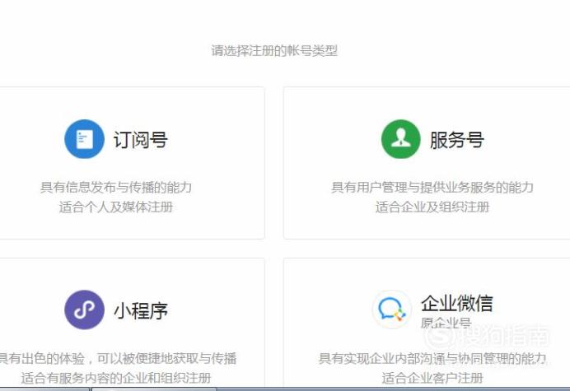
Task: Click the purple 小程序 logo icon
Action: point(84,310)
